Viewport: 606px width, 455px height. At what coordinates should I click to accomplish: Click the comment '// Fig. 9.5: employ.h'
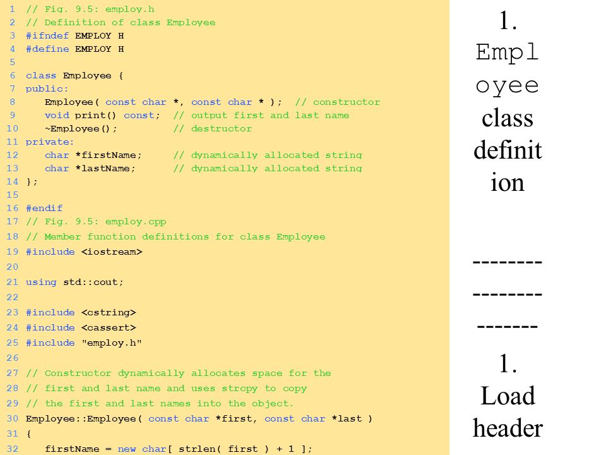click(90, 9)
